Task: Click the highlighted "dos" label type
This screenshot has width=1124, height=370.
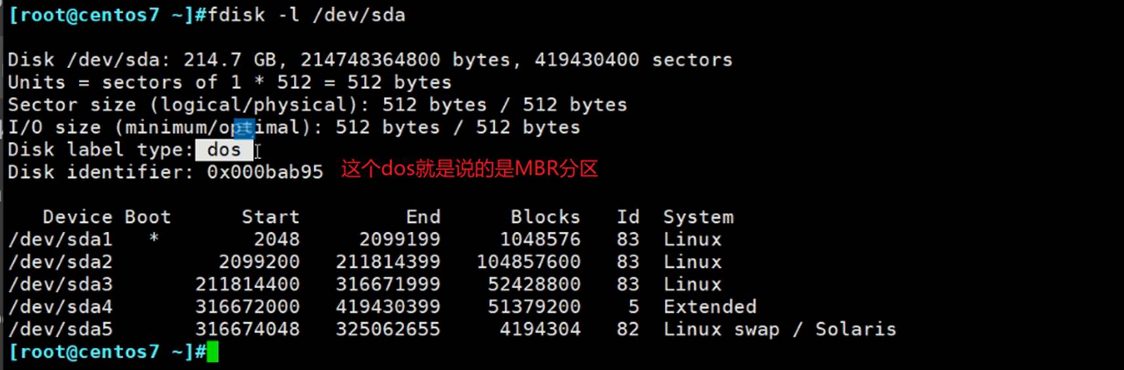Action: coord(224,150)
